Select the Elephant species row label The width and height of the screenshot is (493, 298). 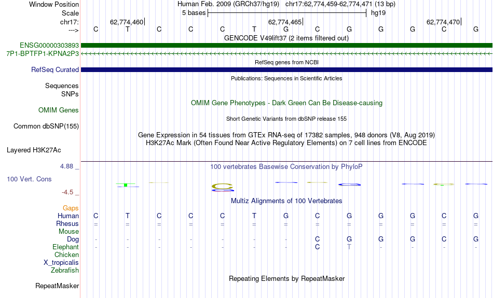pos(66,247)
